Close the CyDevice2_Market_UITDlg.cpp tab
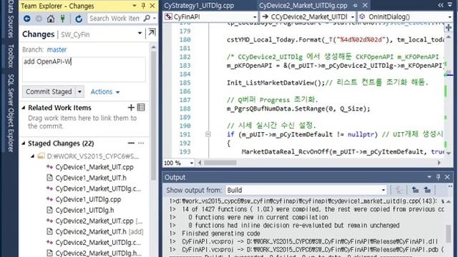Viewport: 458px width, 257px height. click(x=365, y=5)
